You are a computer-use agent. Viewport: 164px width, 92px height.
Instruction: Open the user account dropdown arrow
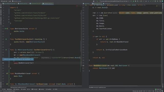[x=95, y=1]
